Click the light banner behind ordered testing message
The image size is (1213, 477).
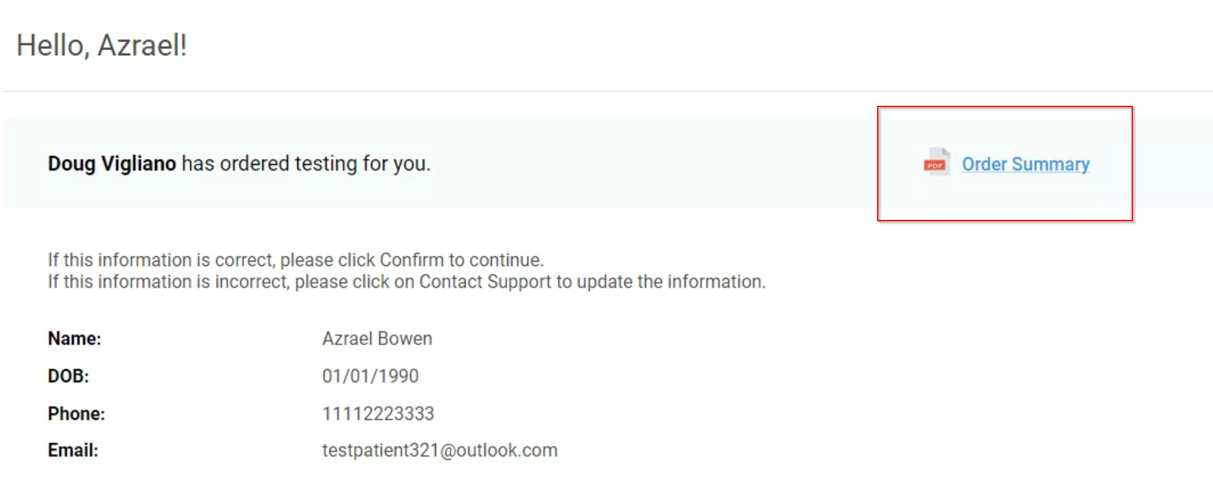click(x=608, y=163)
